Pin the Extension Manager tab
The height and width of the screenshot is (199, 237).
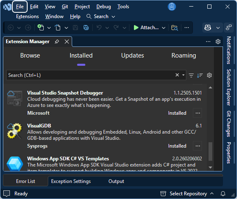(x=57, y=42)
